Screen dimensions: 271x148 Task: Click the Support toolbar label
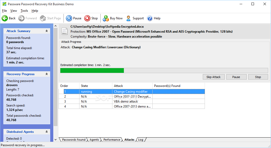138,18
